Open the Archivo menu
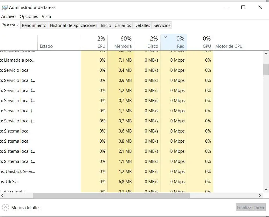This screenshot has width=269, height=217. pos(8,16)
